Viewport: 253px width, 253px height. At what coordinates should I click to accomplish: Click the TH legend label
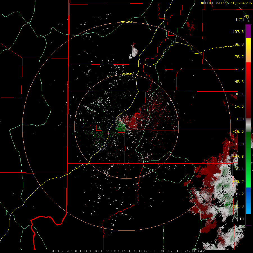(241, 219)
